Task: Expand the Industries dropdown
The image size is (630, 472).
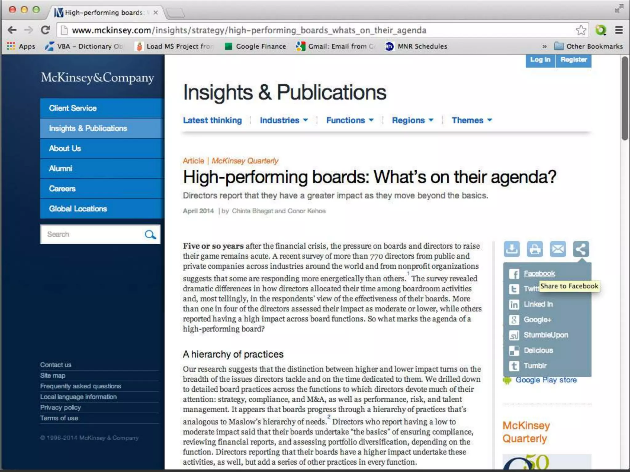Action: pyautogui.click(x=283, y=120)
